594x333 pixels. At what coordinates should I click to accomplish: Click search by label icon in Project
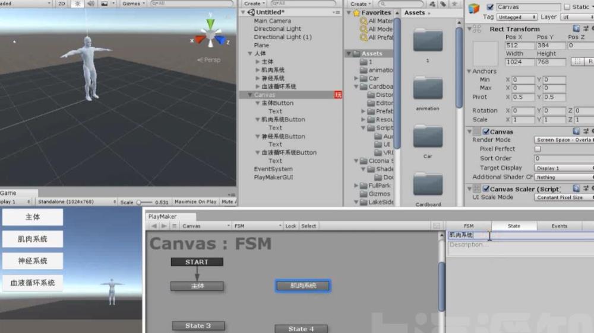click(444, 4)
